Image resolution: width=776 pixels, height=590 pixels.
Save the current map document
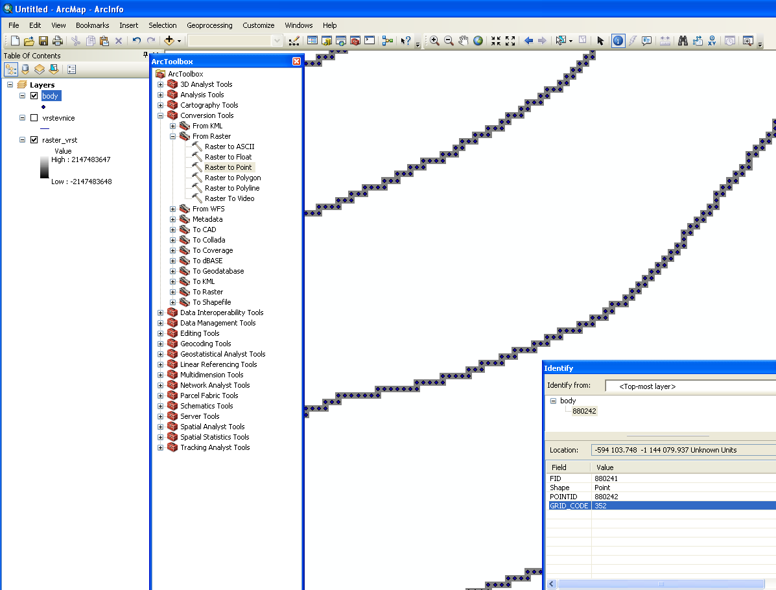coord(43,41)
